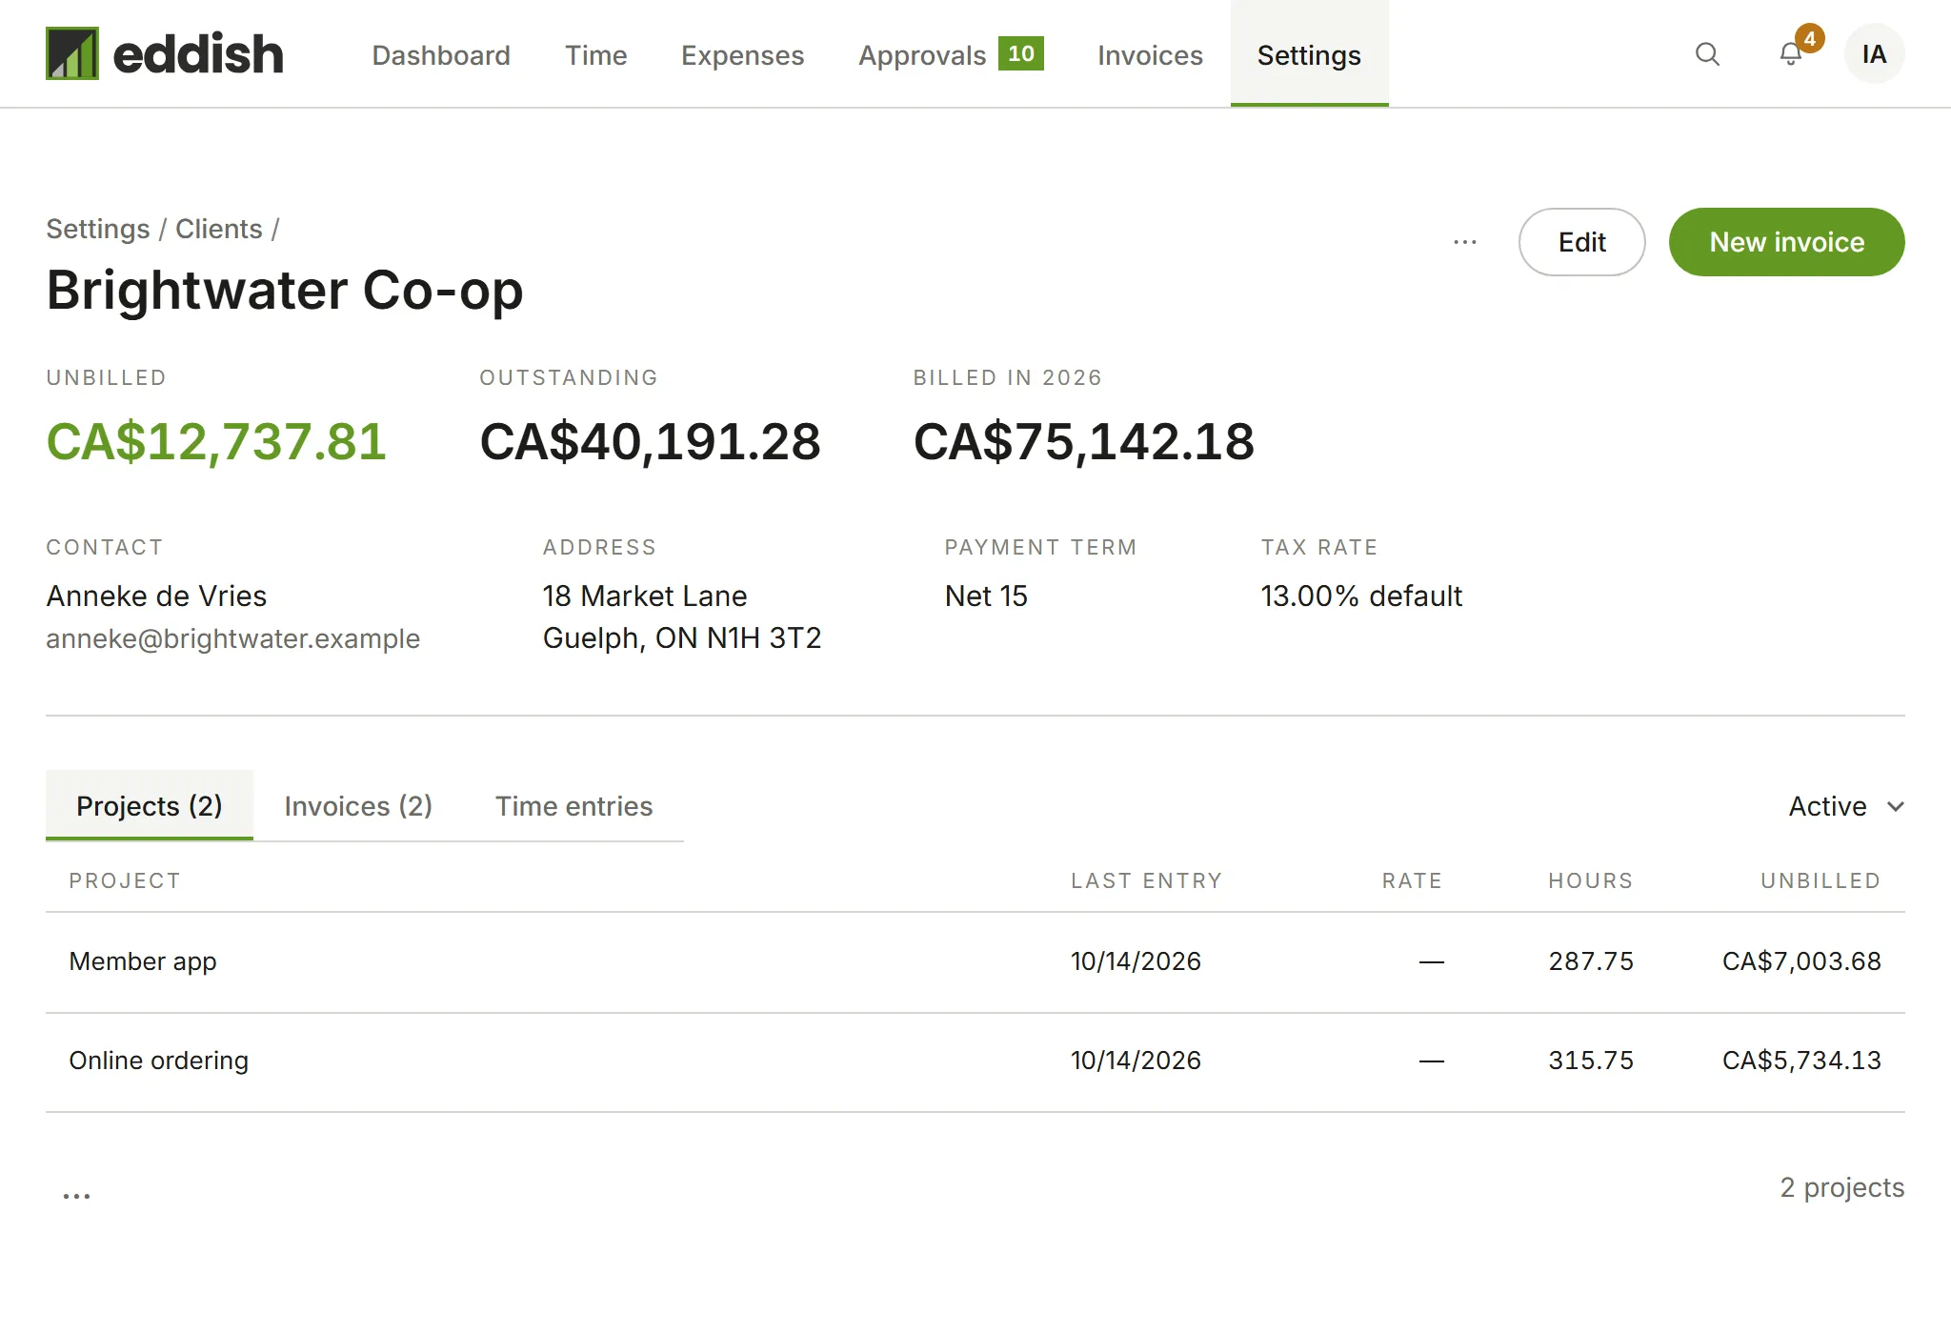This screenshot has width=1951, height=1334.
Task: Select the Settings navigation tab
Action: (1309, 54)
